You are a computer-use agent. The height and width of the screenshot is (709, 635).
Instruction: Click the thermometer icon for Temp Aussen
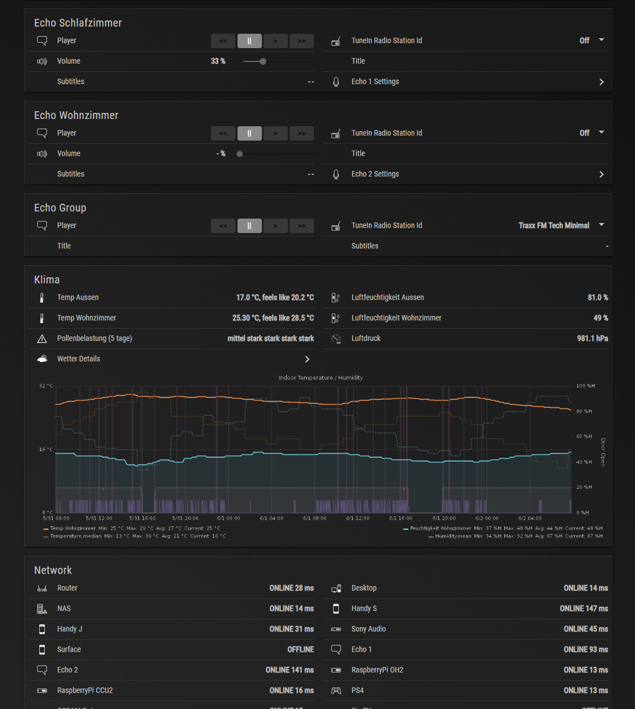click(42, 298)
